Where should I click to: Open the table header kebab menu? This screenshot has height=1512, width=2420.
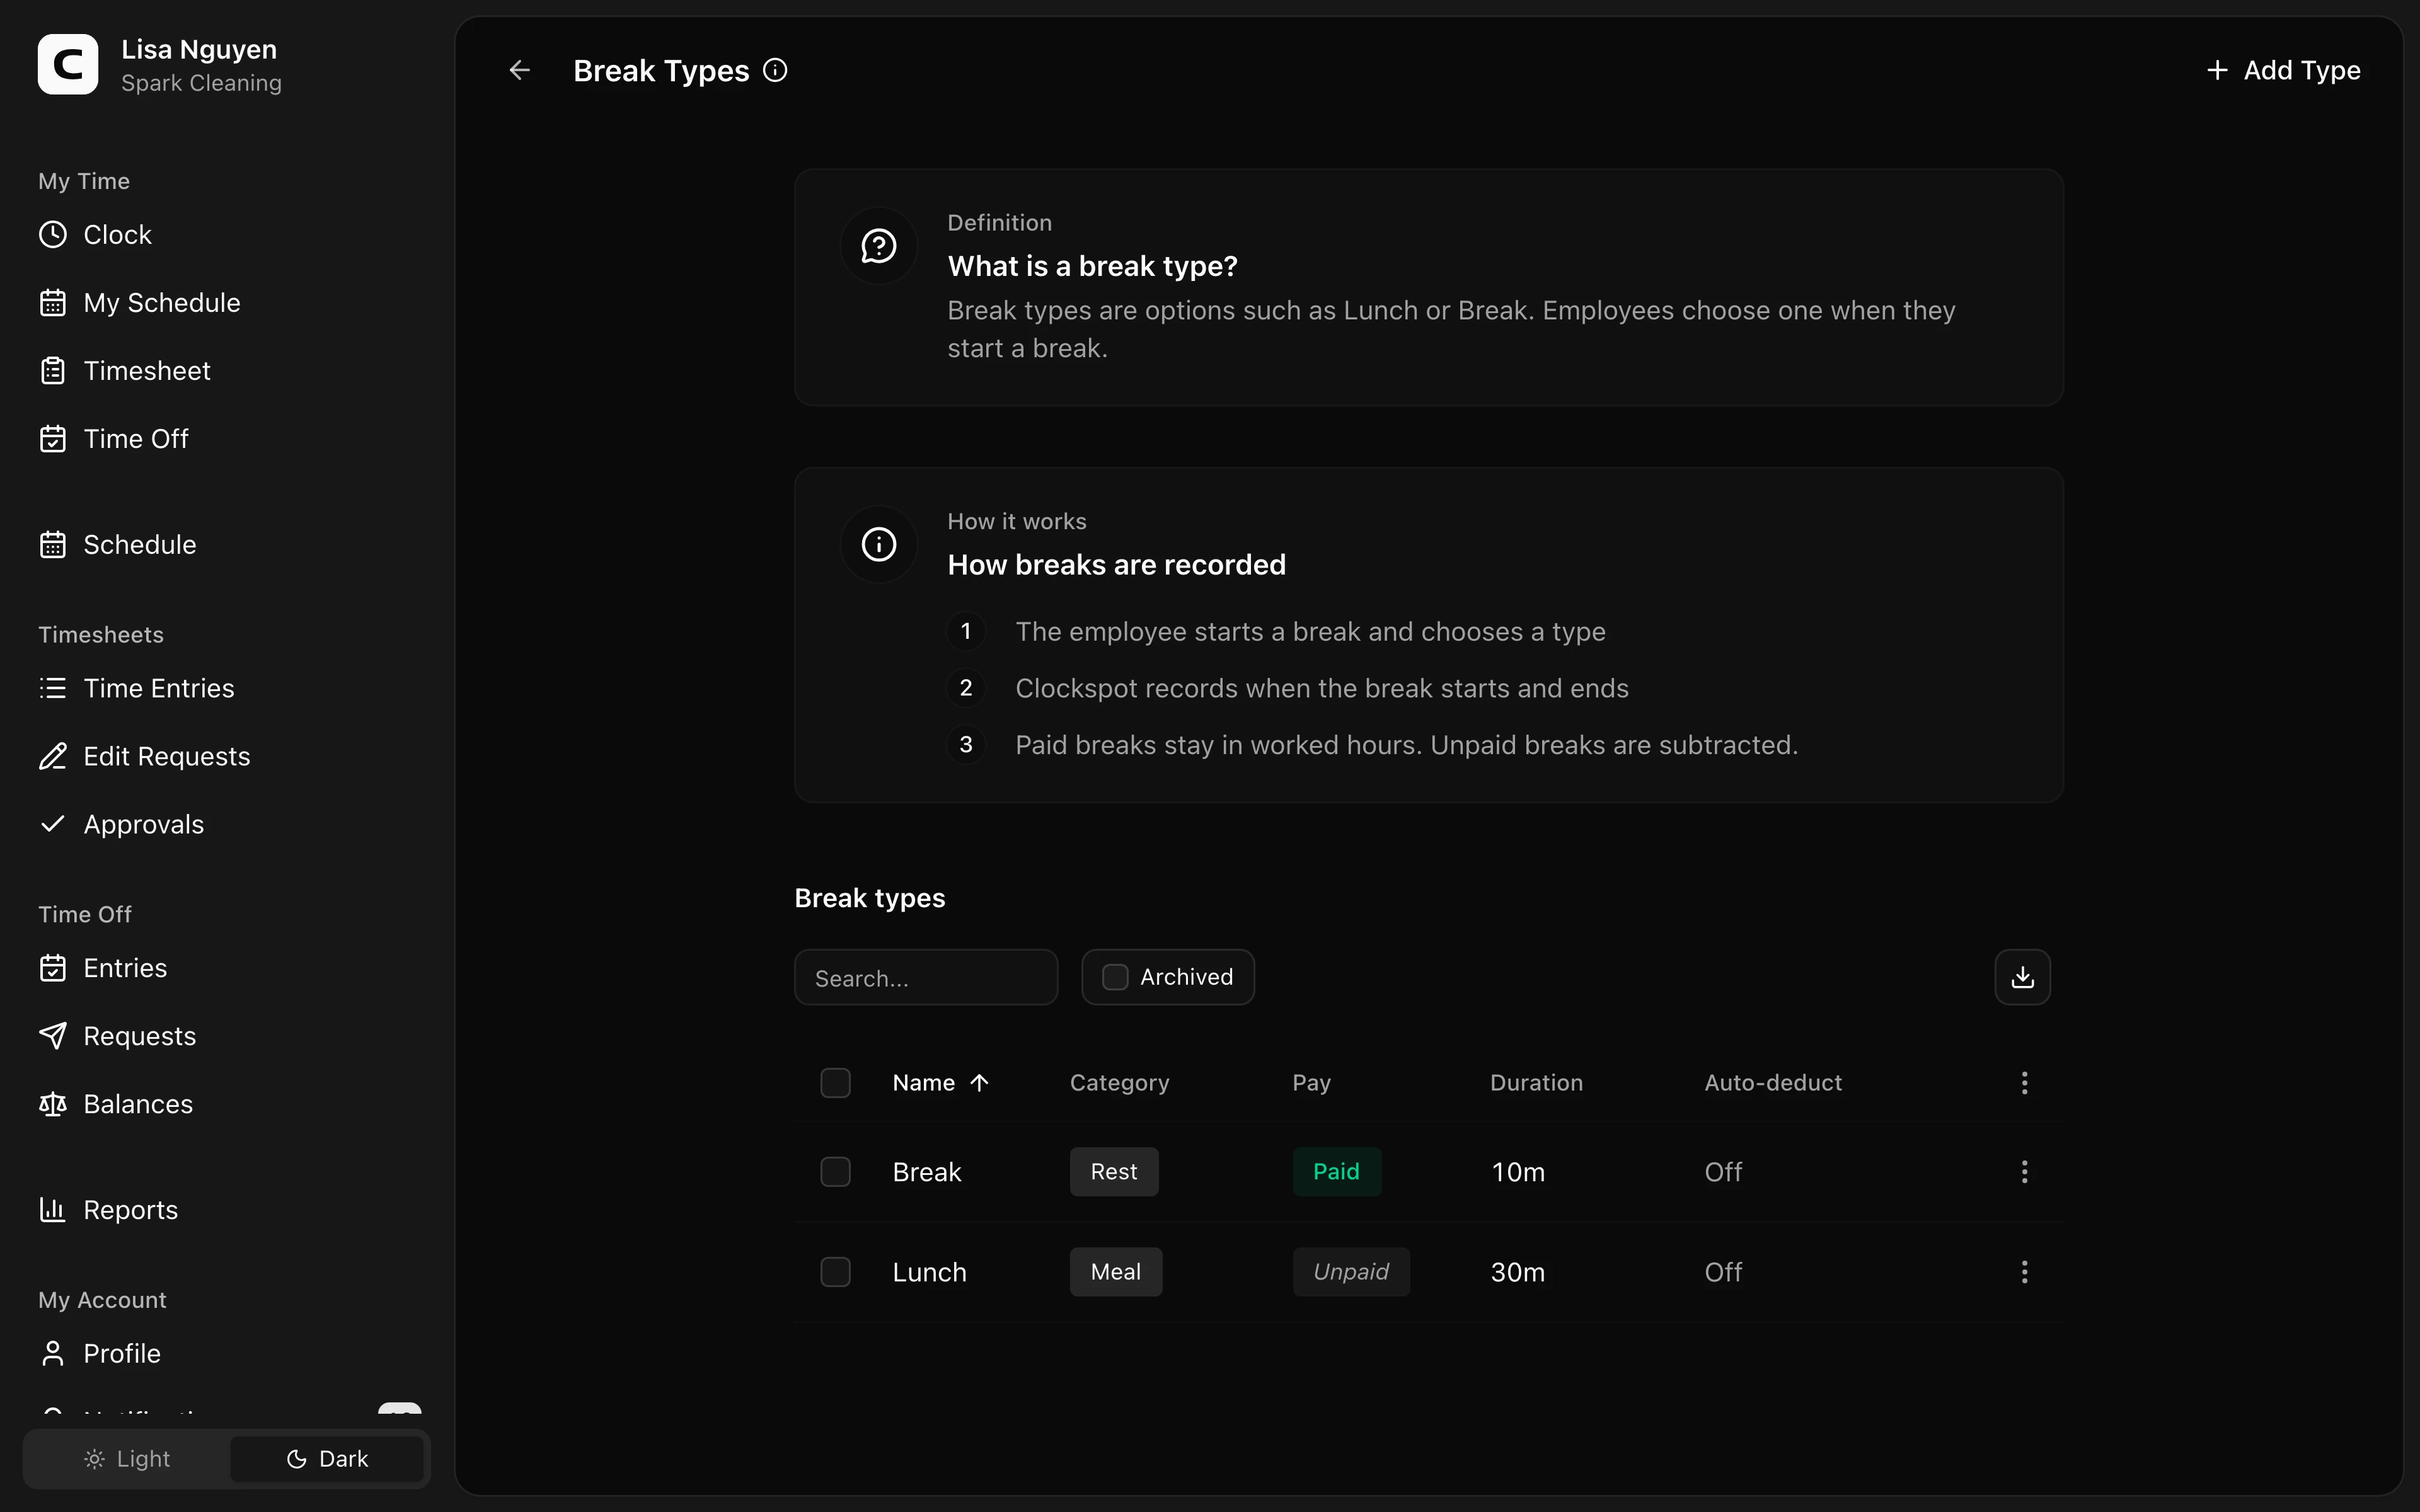(x=2024, y=1083)
